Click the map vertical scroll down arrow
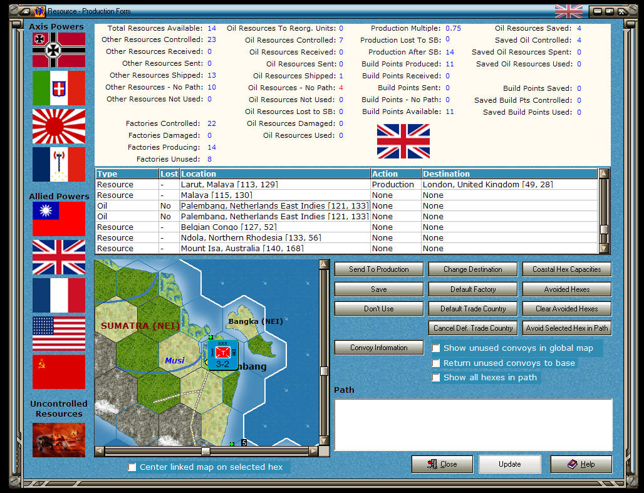 pos(324,441)
